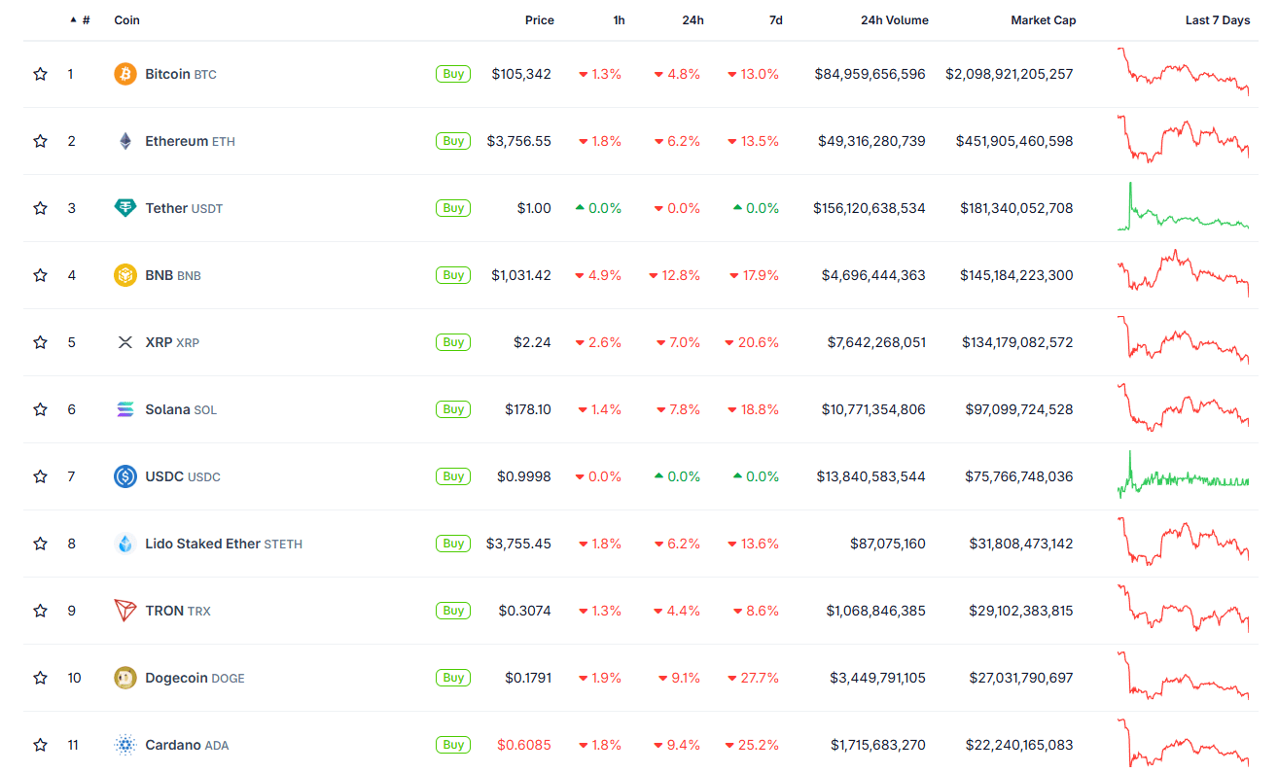The height and width of the screenshot is (773, 1278).
Task: Click the Bitcoin logo icon
Action: point(124,73)
